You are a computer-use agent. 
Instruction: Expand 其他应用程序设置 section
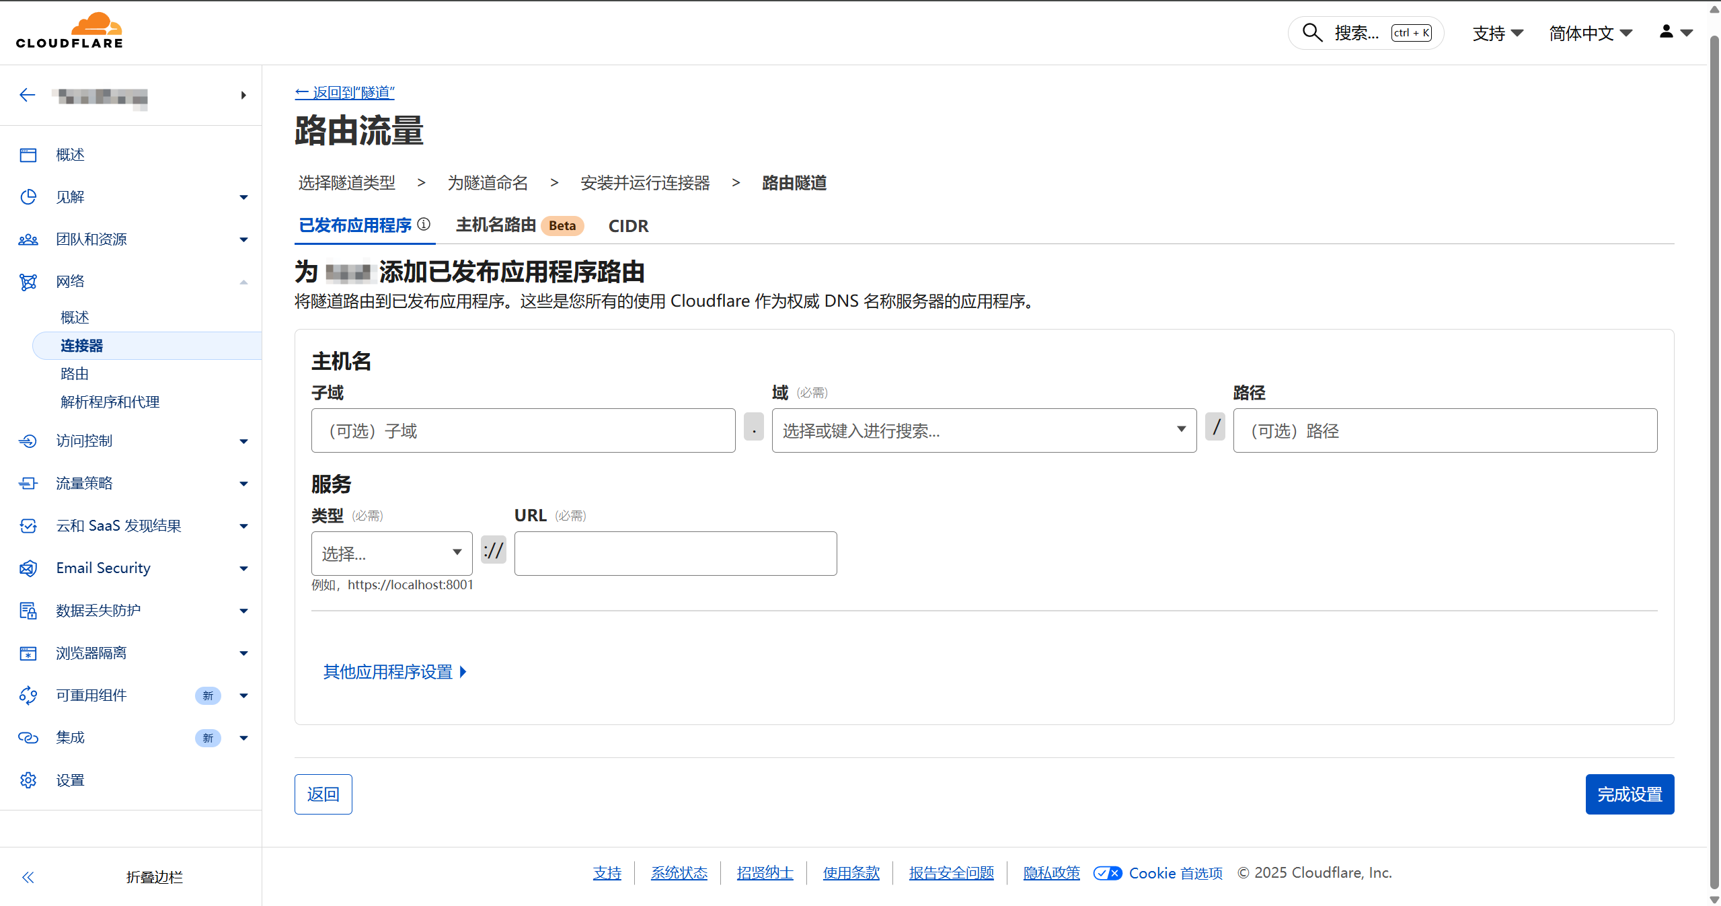click(x=395, y=671)
